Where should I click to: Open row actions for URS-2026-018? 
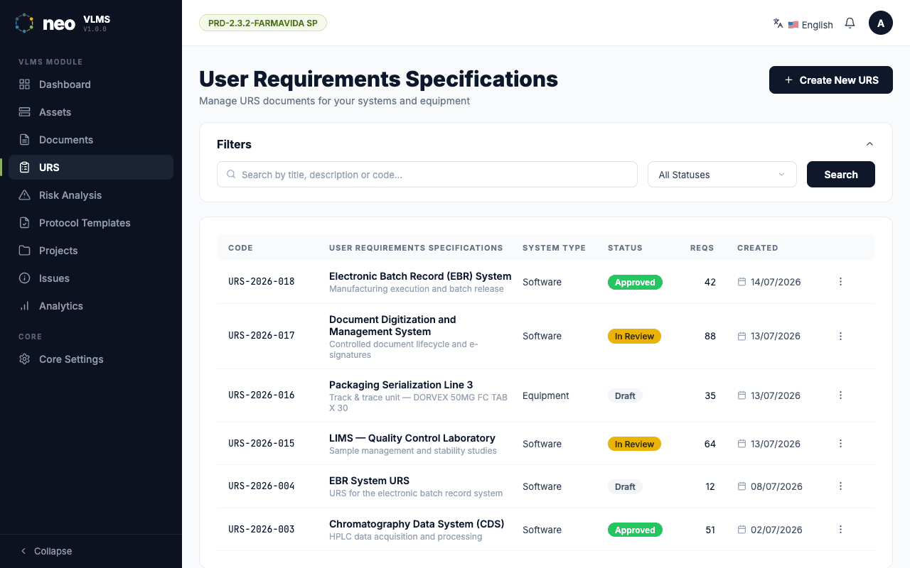click(840, 282)
